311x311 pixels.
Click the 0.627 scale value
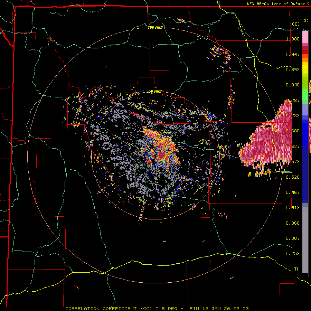pos(293,147)
